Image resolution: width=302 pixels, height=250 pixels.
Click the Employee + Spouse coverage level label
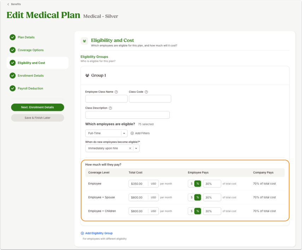pyautogui.click(x=101, y=197)
